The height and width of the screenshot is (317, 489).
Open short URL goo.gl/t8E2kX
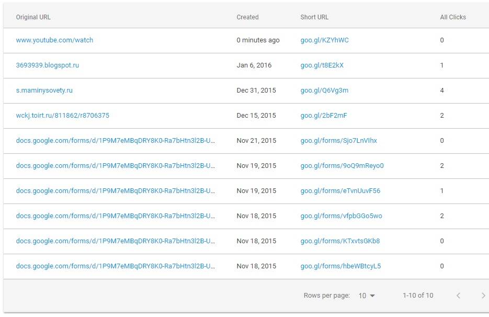click(x=322, y=65)
